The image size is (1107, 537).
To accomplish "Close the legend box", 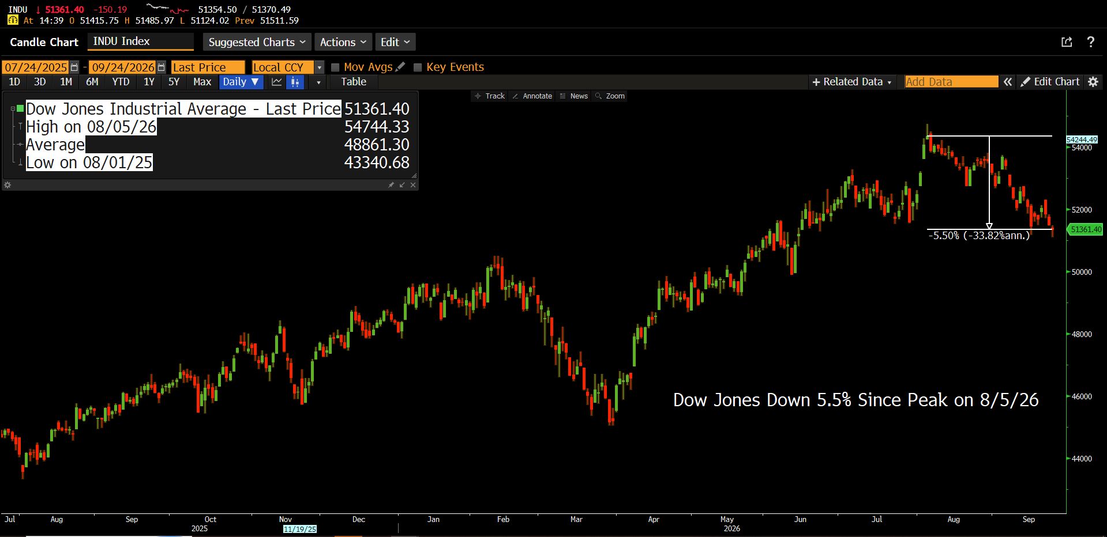I will tap(413, 185).
